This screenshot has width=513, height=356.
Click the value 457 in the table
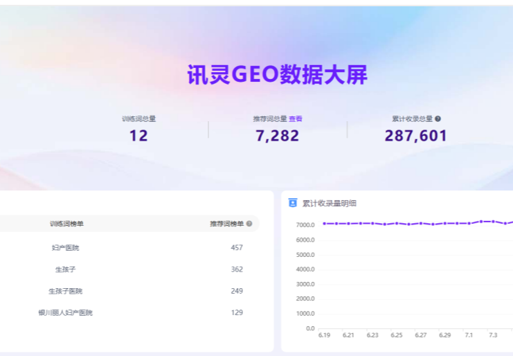click(237, 248)
